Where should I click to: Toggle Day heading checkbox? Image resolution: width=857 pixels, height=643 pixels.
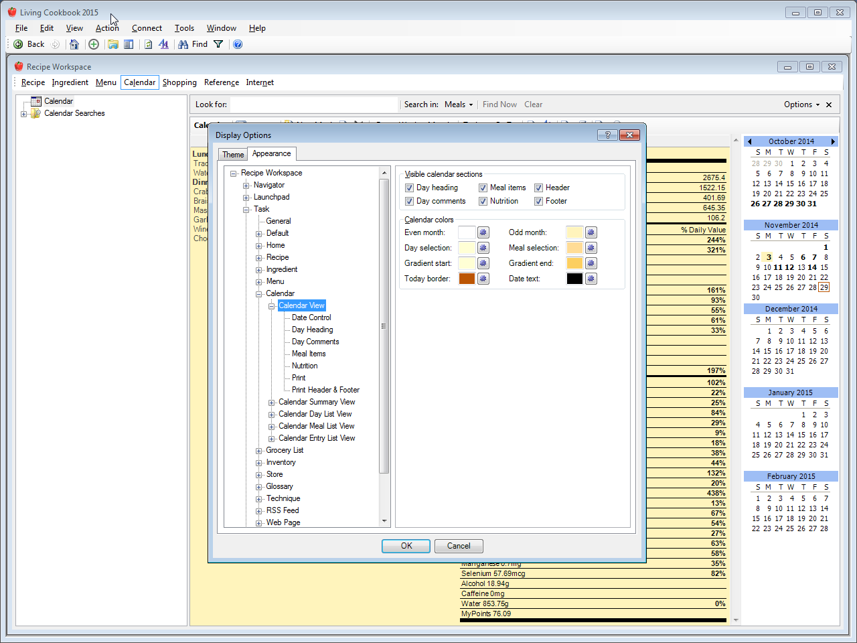409,188
